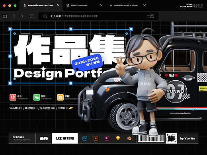
Task: Click the 个人邮箱 address field
Action: [98, 16]
